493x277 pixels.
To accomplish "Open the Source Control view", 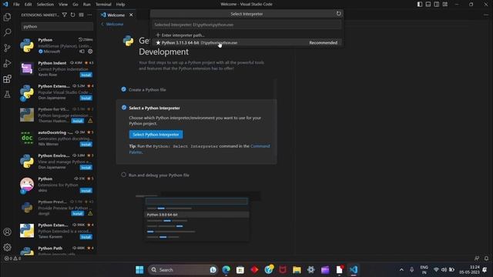I will (x=7, y=48).
